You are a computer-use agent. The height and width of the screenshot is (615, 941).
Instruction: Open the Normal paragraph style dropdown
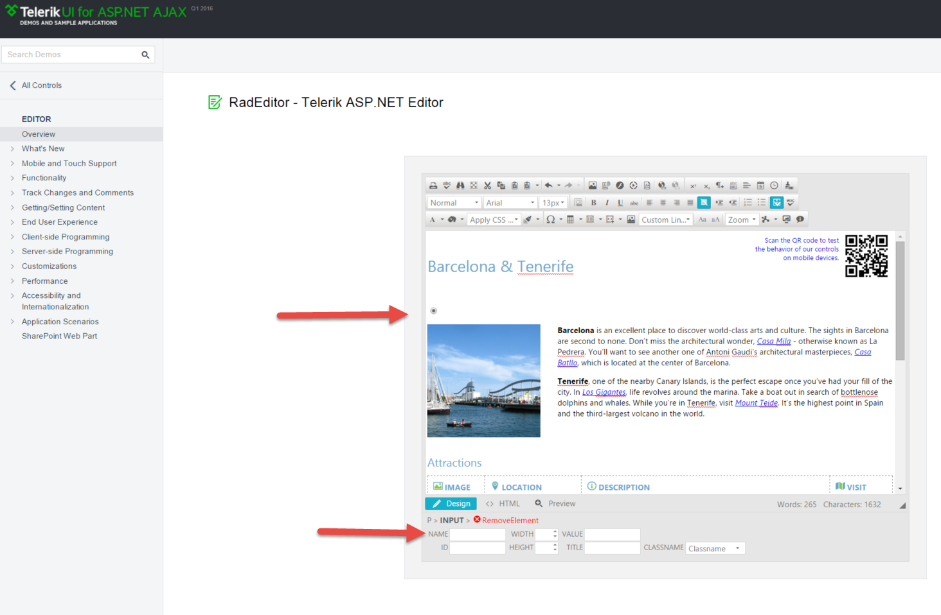(454, 203)
